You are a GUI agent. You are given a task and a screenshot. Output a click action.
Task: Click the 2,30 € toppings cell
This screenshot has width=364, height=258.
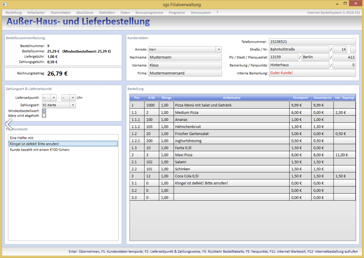pos(345,113)
